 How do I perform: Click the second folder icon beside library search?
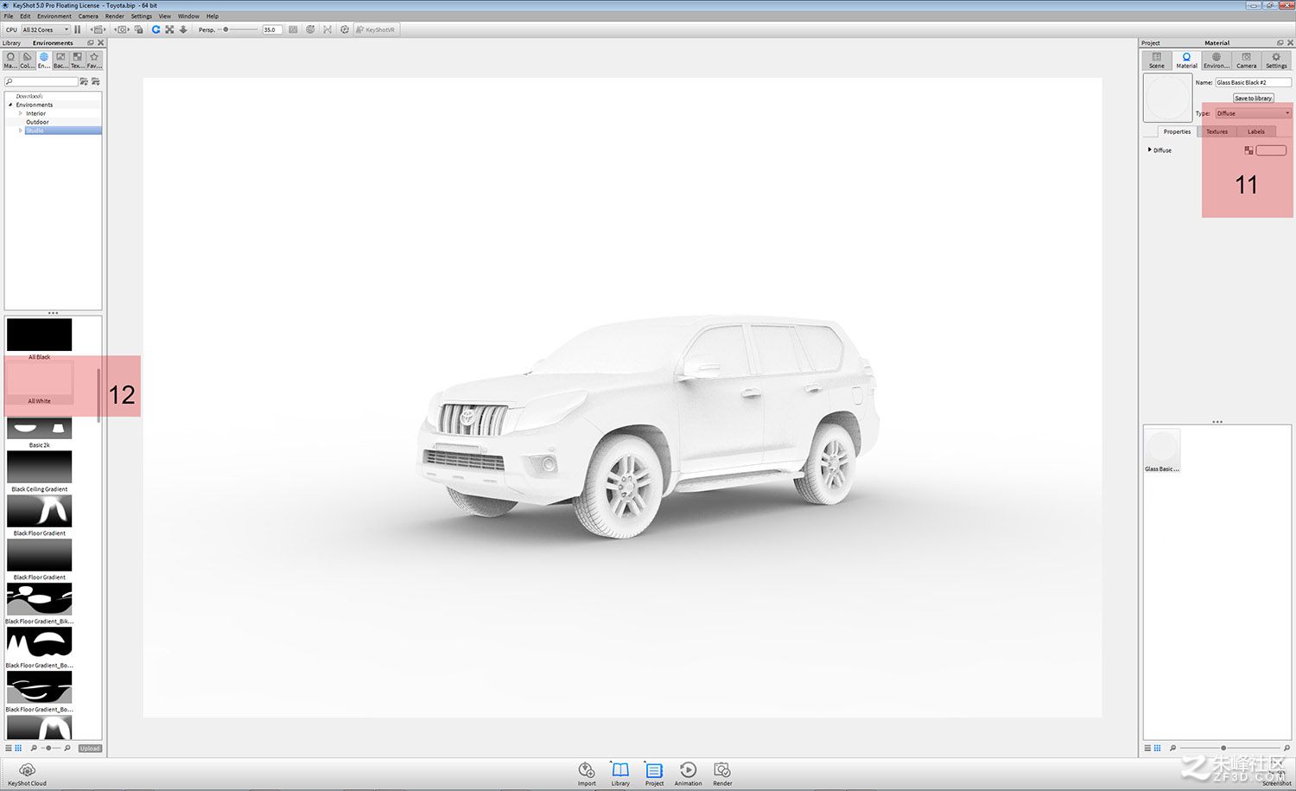coord(96,81)
